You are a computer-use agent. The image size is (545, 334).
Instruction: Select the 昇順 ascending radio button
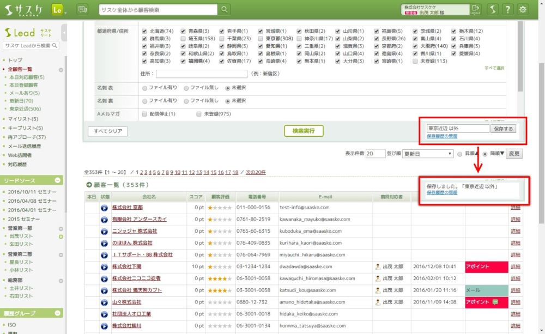tap(459, 154)
